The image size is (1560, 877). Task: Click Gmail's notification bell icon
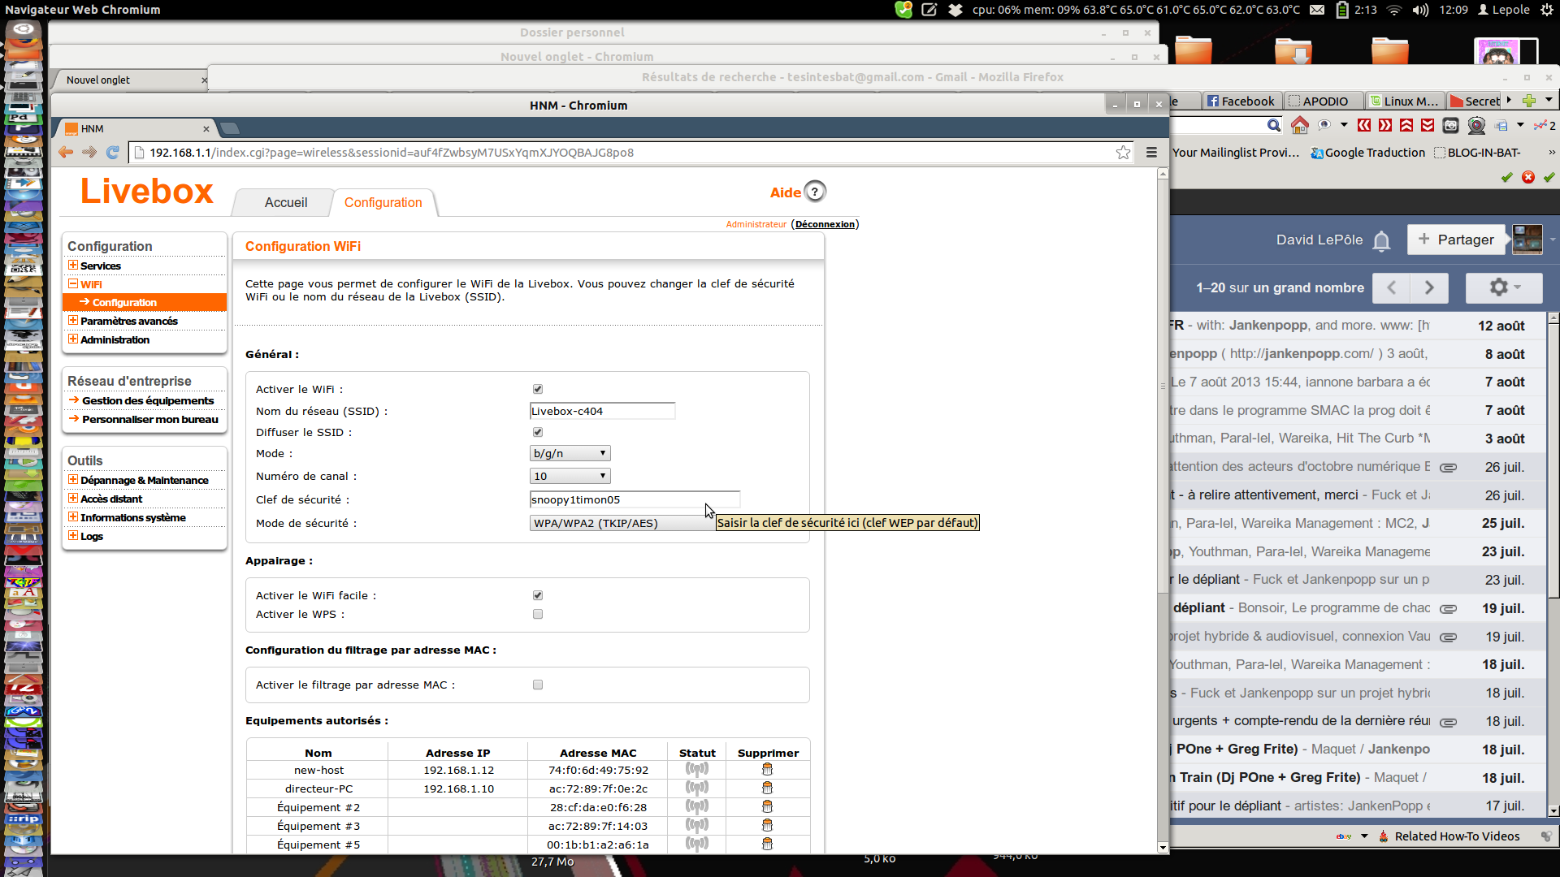1381,240
